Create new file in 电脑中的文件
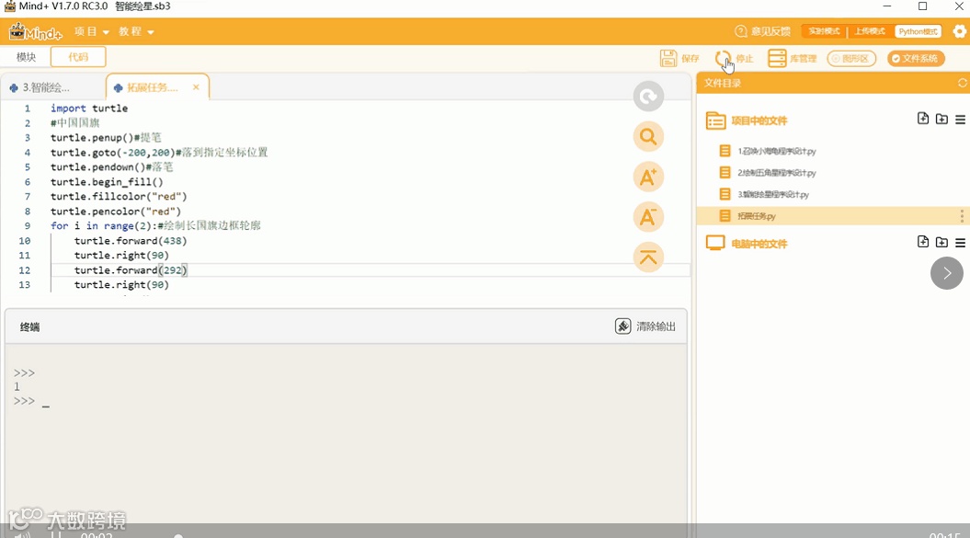The height and width of the screenshot is (538, 970). click(923, 242)
